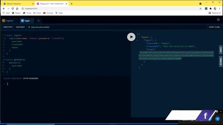Open the browser profile avatar

point(215,9)
